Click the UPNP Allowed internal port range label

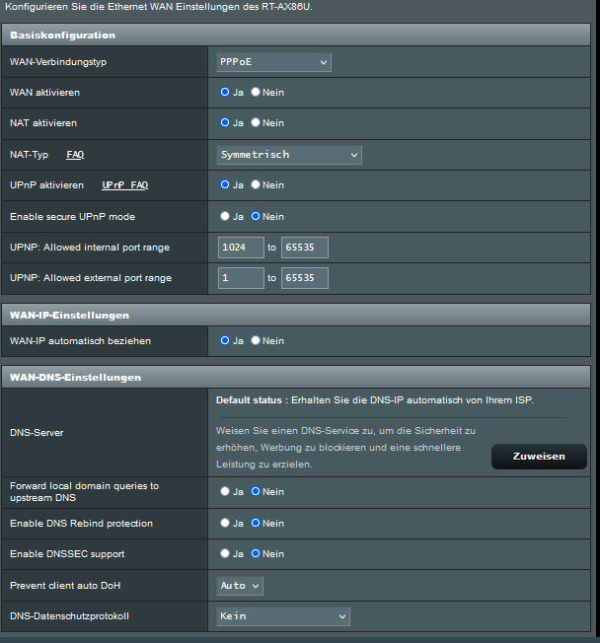tap(90, 248)
